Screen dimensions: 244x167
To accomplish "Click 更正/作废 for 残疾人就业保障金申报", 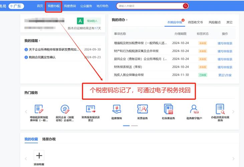I will point(225,75).
